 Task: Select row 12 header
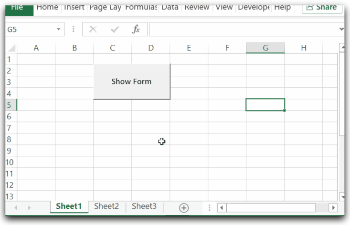(11, 185)
